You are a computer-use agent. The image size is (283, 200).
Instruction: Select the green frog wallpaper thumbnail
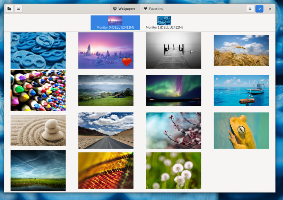pyautogui.click(x=241, y=130)
